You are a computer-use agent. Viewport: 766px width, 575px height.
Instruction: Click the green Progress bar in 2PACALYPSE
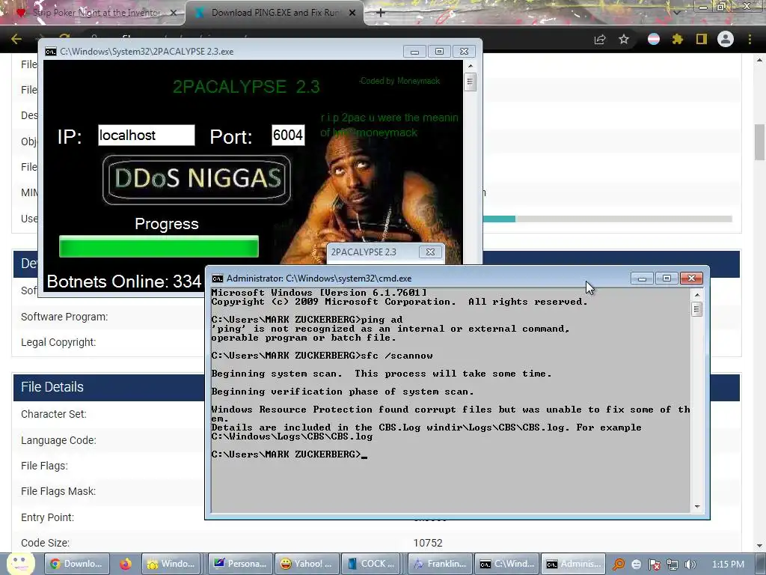[x=159, y=246]
